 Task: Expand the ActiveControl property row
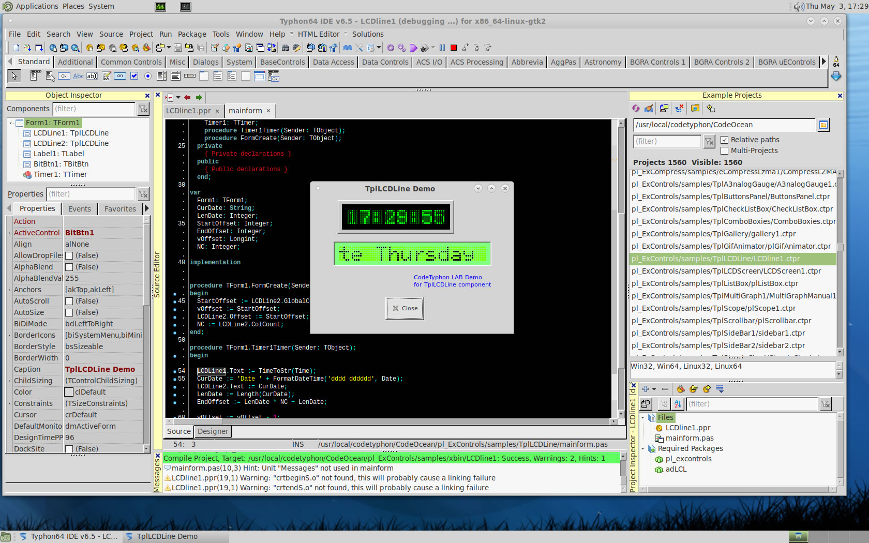(x=9, y=233)
